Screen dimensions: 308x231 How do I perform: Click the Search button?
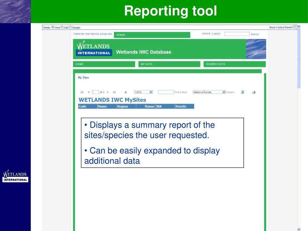click(x=255, y=34)
